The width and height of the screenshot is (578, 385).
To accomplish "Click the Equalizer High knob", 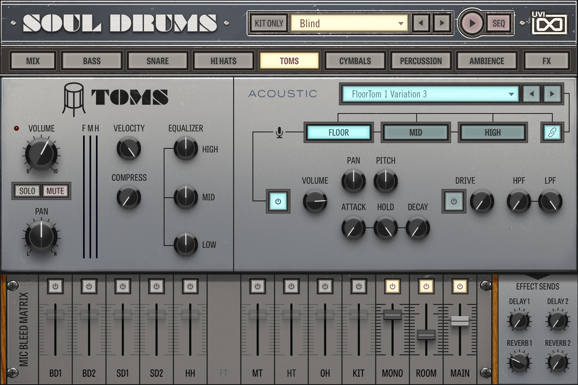I will [x=185, y=148].
